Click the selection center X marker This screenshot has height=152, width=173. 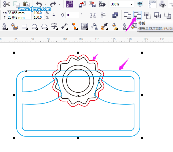tap(78, 96)
